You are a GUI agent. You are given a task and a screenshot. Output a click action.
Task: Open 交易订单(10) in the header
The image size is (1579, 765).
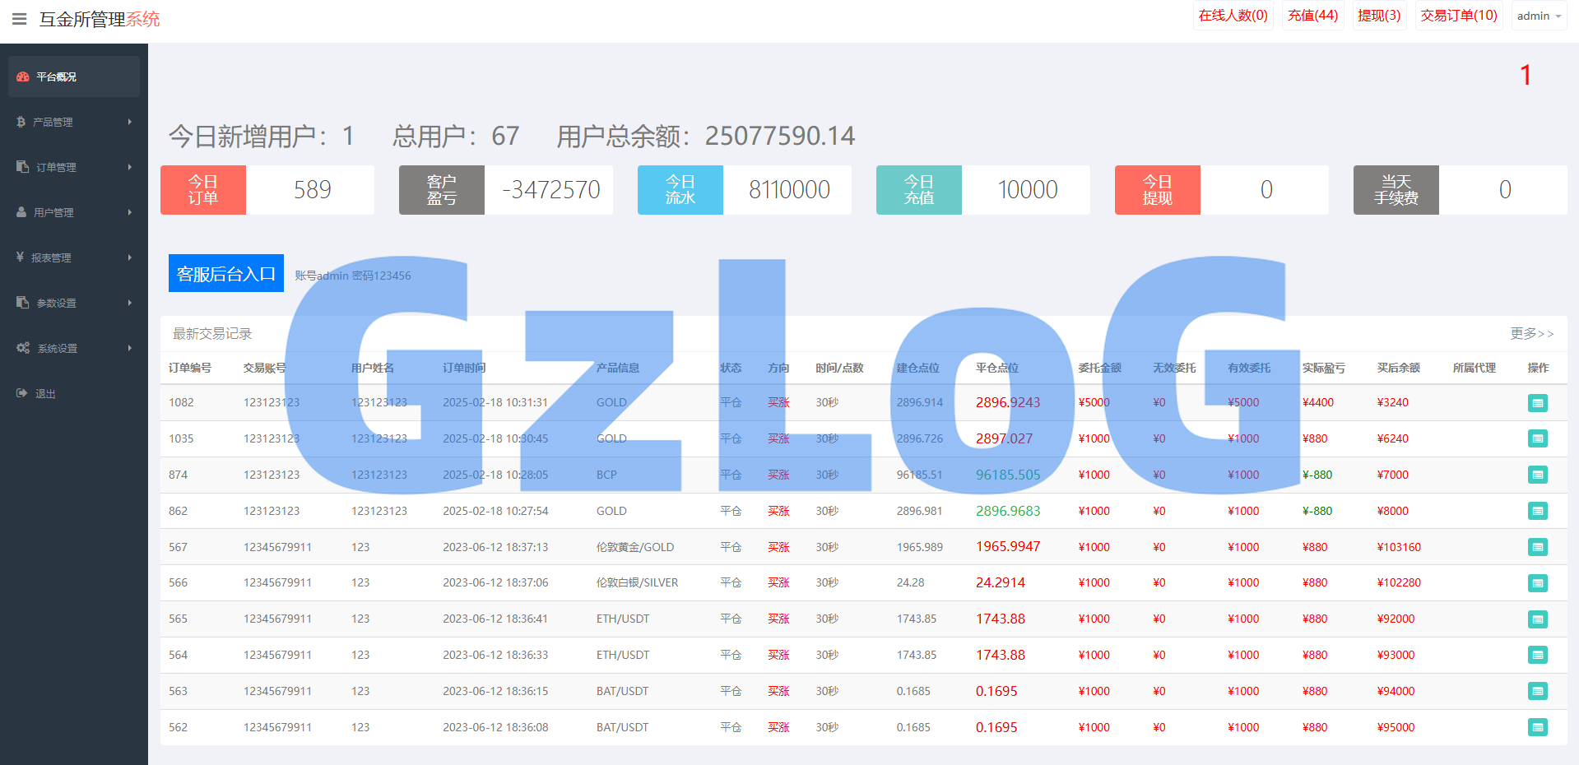click(1458, 16)
